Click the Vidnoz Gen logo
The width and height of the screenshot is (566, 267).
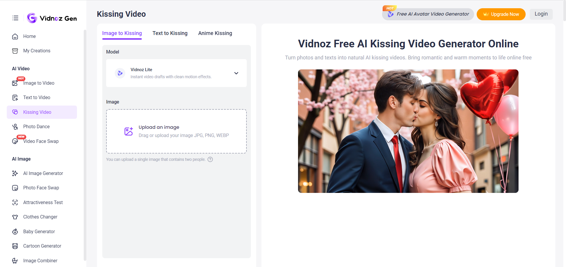[52, 18]
